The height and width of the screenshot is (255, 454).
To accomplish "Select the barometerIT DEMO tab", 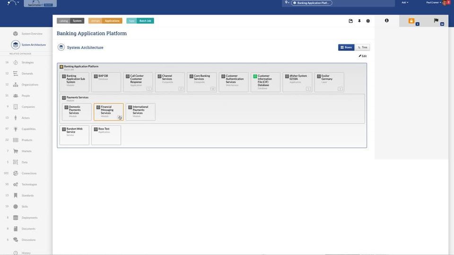I will pyautogui.click(x=40, y=3).
